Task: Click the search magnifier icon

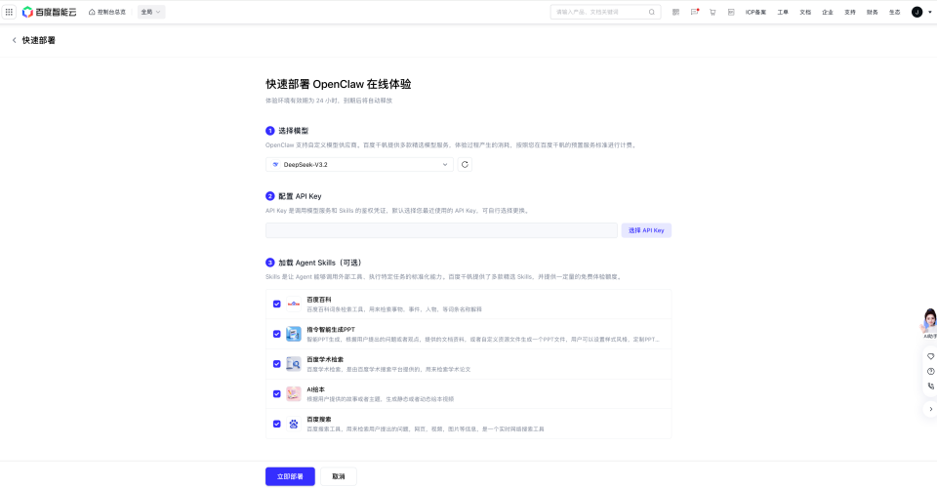Action: coord(651,12)
